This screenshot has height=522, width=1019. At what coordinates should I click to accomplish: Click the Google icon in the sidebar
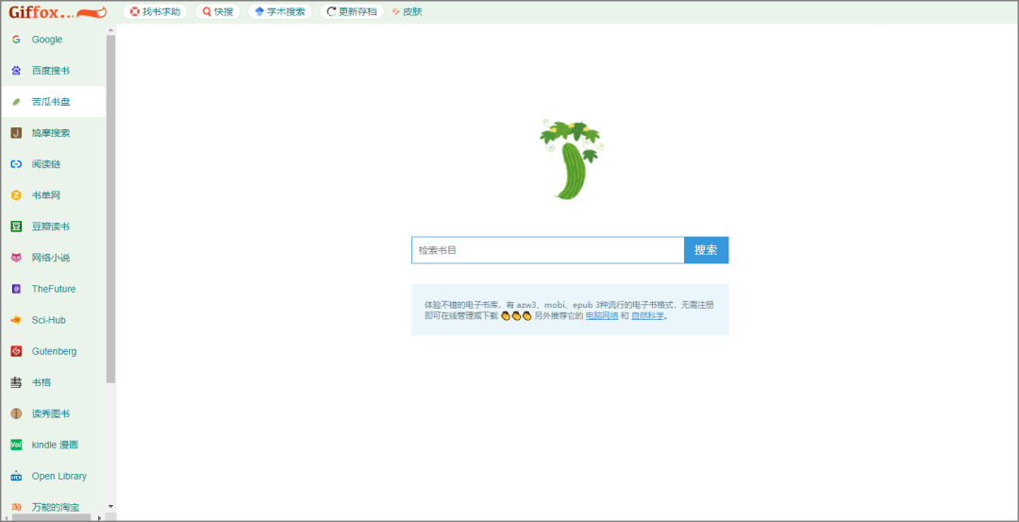tap(16, 40)
